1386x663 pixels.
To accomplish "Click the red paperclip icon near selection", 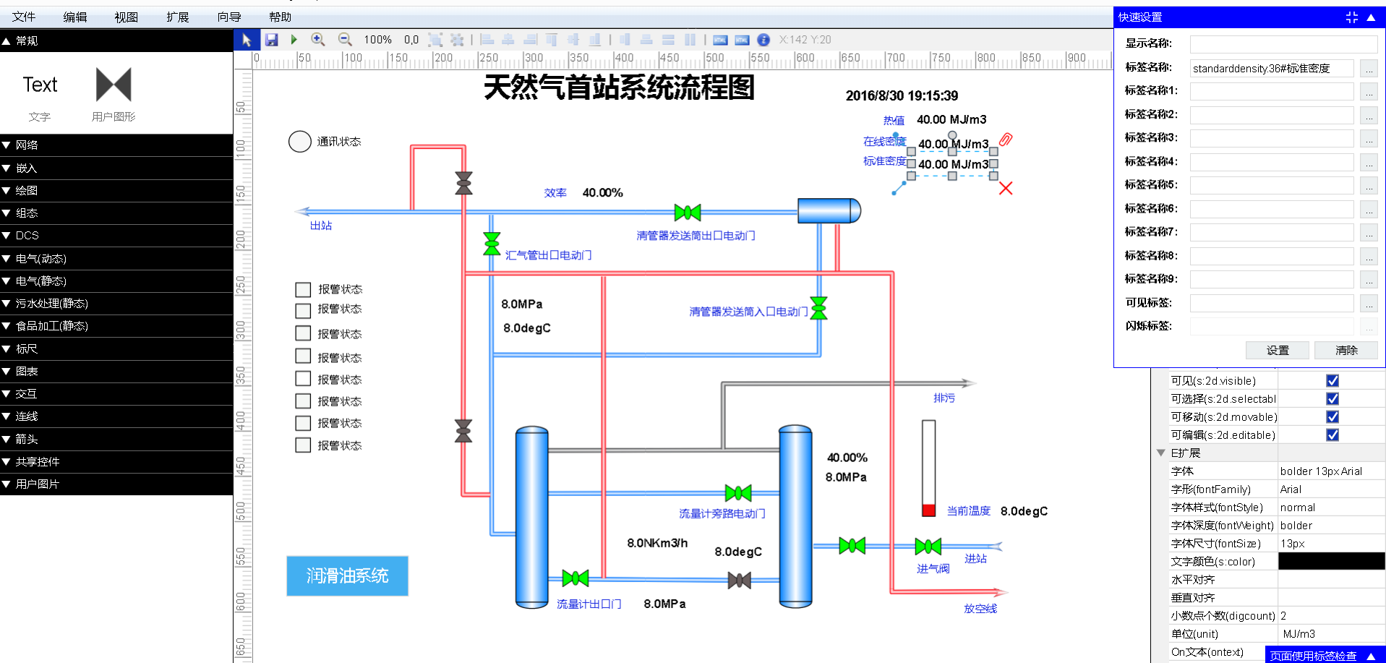I will tap(1006, 140).
